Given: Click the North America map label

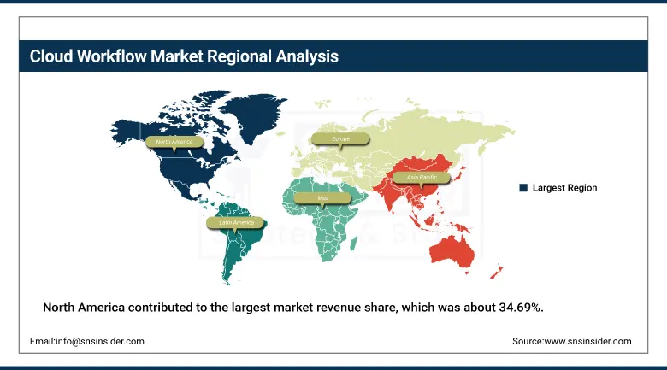Looking at the screenshot, I should [174, 142].
